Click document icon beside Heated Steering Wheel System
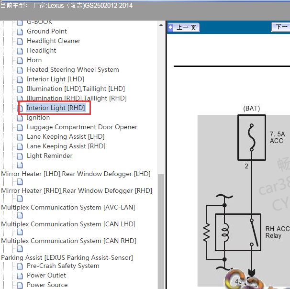 pos(20,70)
